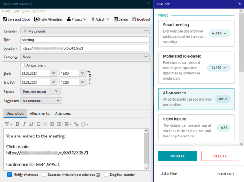The image size is (244, 182).
Task: Toggle underline formatting in description
Action: pyautogui.click(x=31, y=124)
